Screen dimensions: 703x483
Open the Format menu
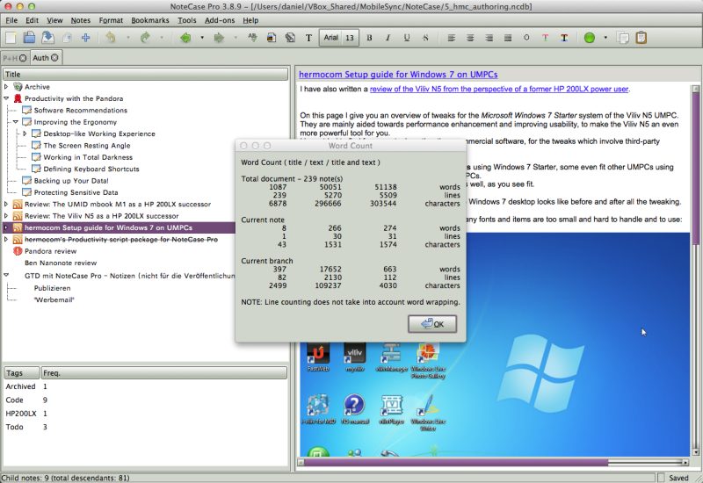(111, 20)
